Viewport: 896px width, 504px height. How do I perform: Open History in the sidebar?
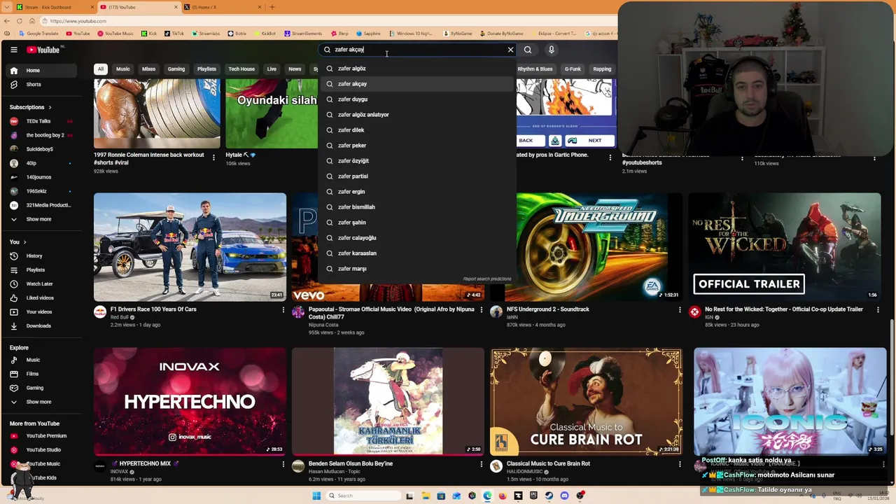click(x=40, y=256)
